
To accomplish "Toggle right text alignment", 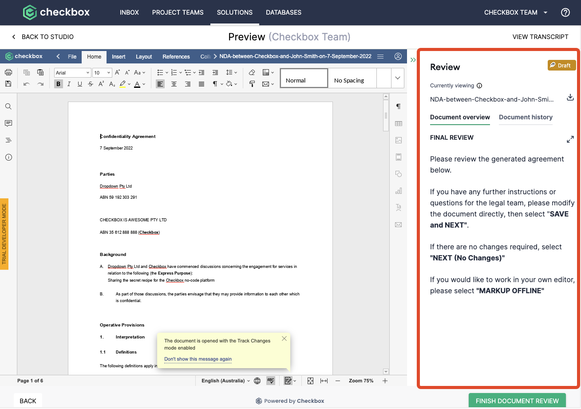I will point(188,84).
